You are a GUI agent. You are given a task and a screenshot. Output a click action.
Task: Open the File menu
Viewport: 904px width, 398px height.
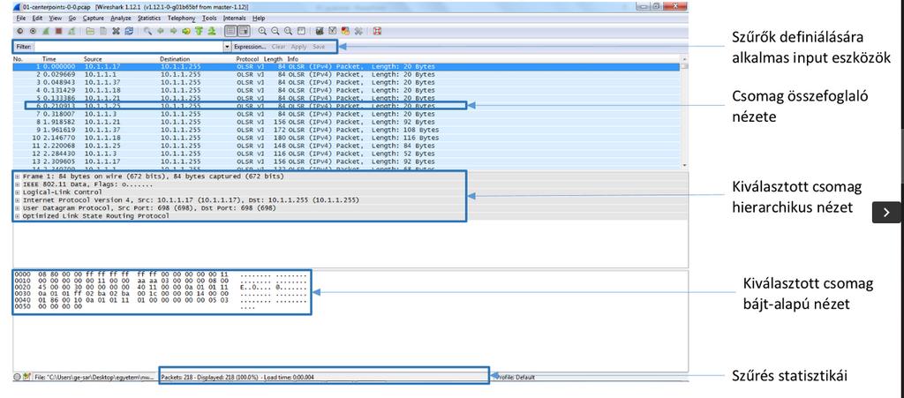pos(21,19)
